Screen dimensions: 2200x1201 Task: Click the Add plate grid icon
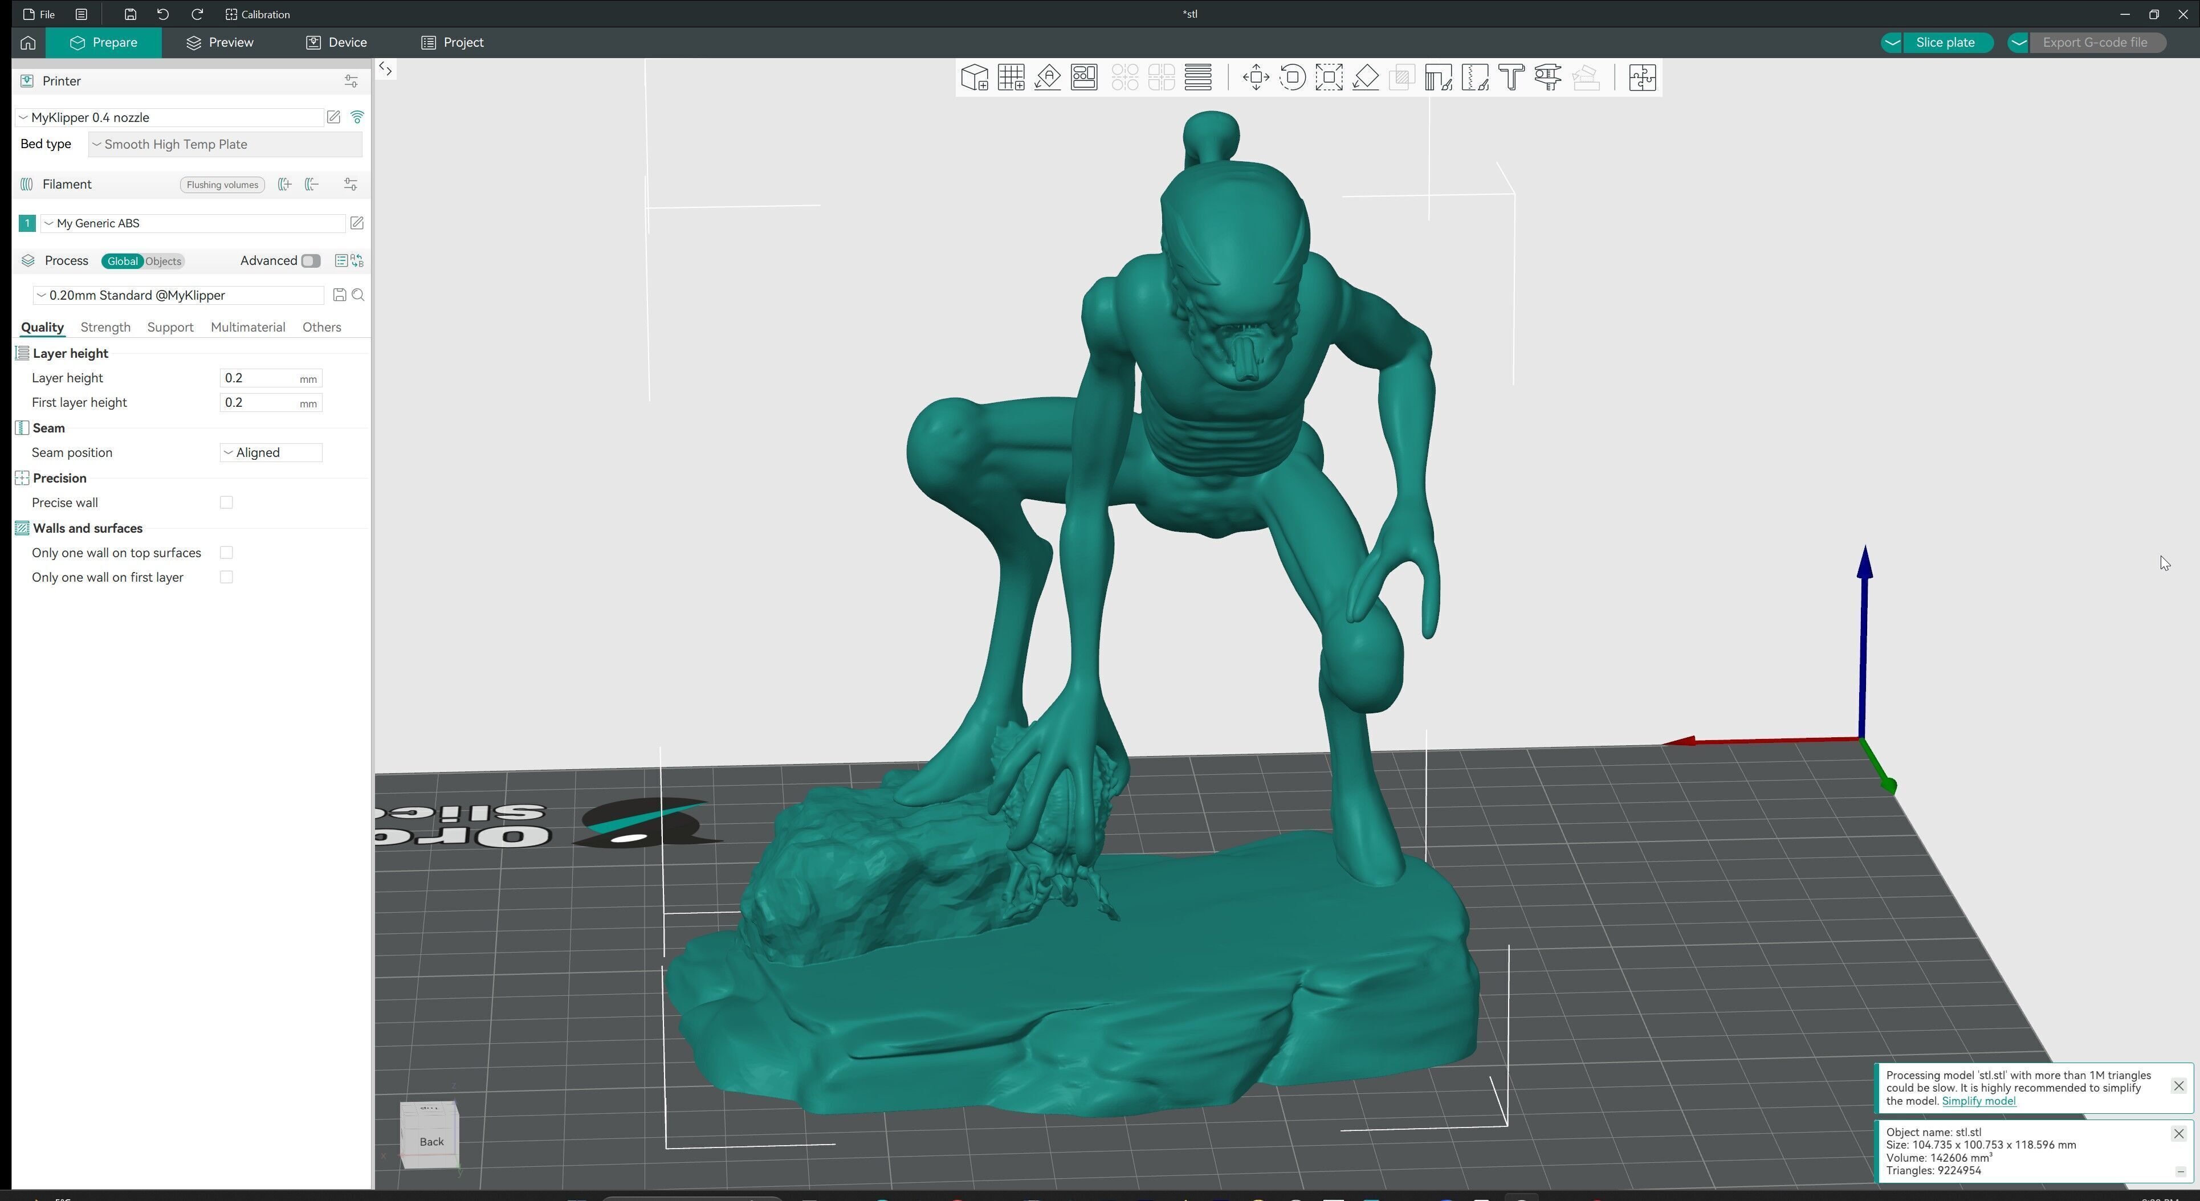[1011, 77]
